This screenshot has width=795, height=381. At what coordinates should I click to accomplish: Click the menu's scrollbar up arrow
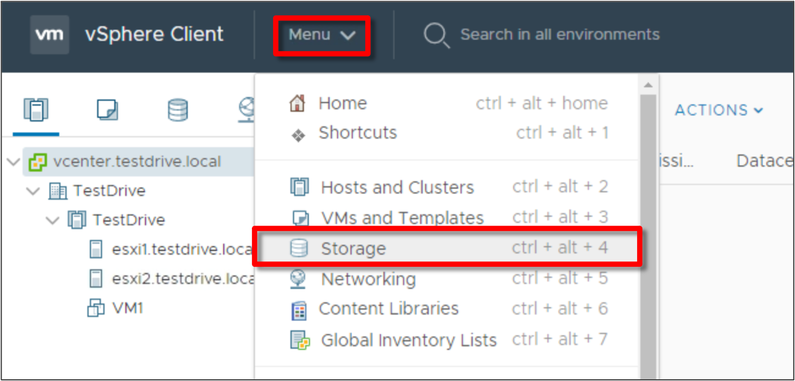pos(648,86)
